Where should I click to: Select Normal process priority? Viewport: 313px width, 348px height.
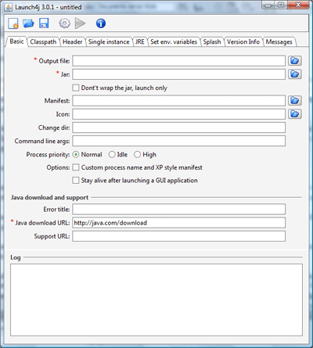coord(76,155)
